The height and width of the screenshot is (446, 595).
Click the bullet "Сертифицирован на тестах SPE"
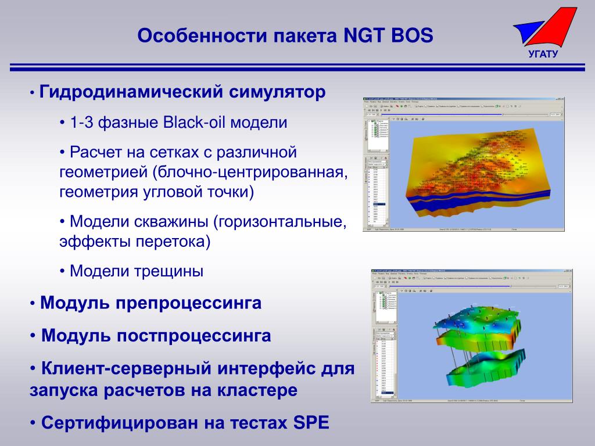point(185,423)
